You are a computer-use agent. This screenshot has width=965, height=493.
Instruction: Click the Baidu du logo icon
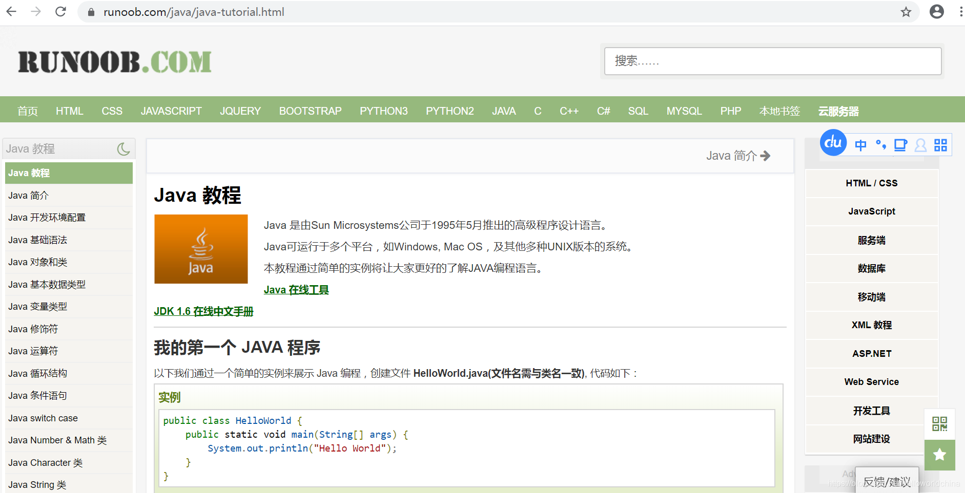pos(833,142)
